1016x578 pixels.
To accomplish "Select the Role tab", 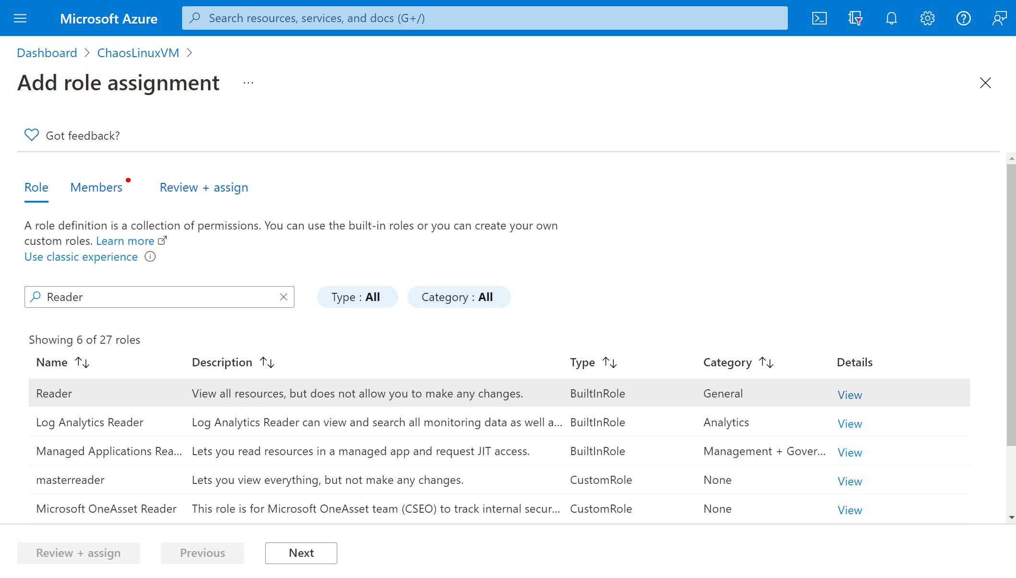I will (x=37, y=187).
